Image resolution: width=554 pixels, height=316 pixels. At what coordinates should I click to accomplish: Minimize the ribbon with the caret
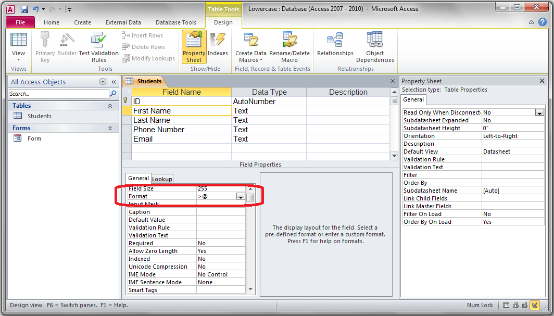point(531,22)
